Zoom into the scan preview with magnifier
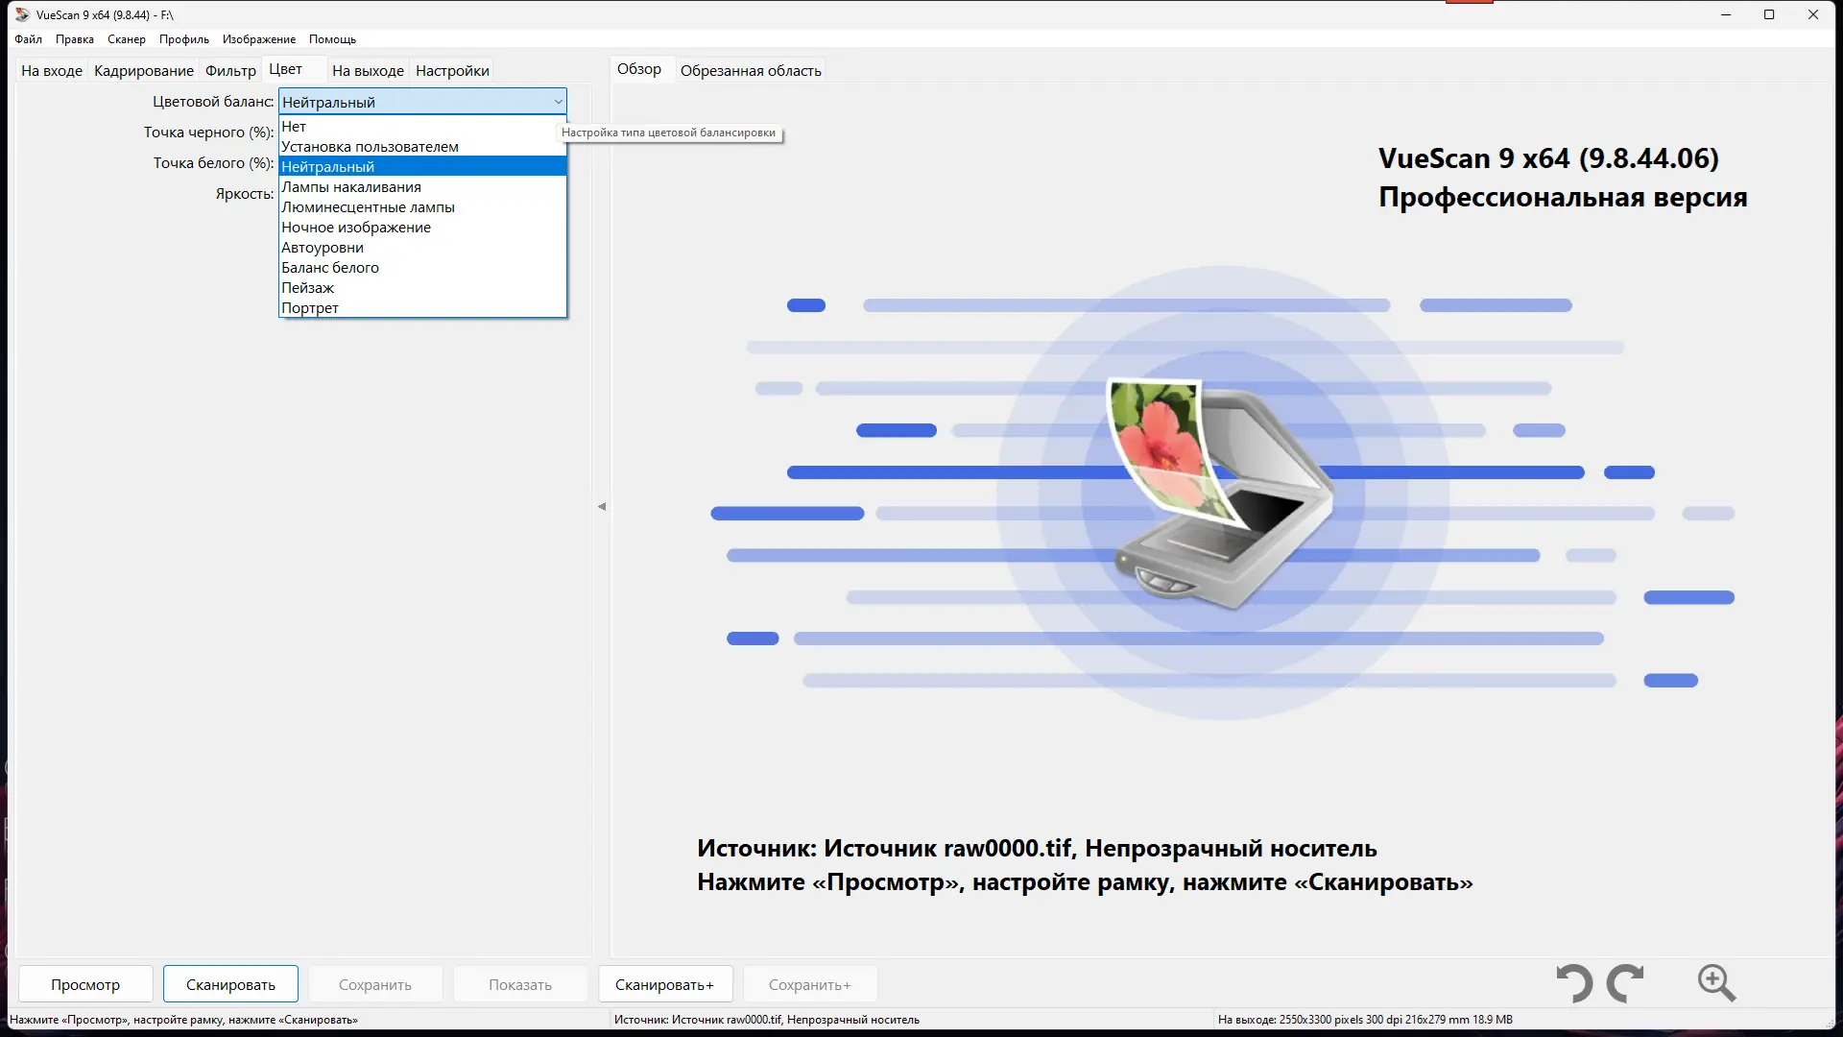The image size is (1843, 1037). (1715, 983)
